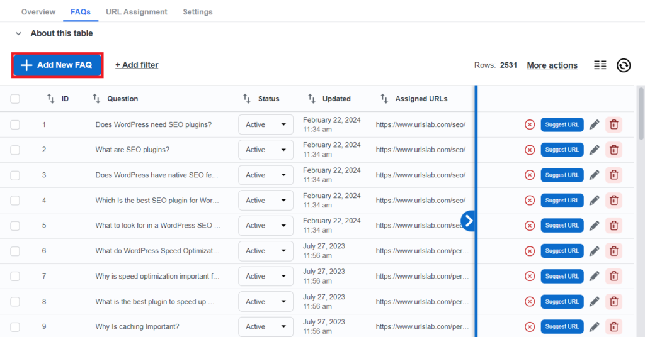This screenshot has height=337, width=645.
Task: Click the edit pencil icon for FAQ 1
Action: point(594,124)
